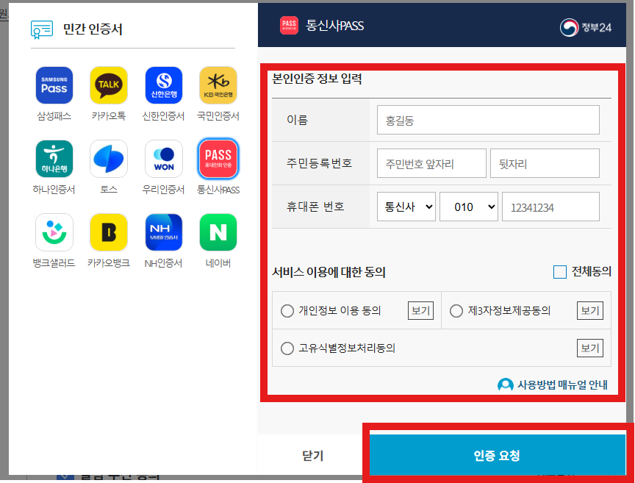Viewport: 635px width, 483px height.
Task: Select the 카카오뱅크 icon
Action: pyautogui.click(x=109, y=232)
